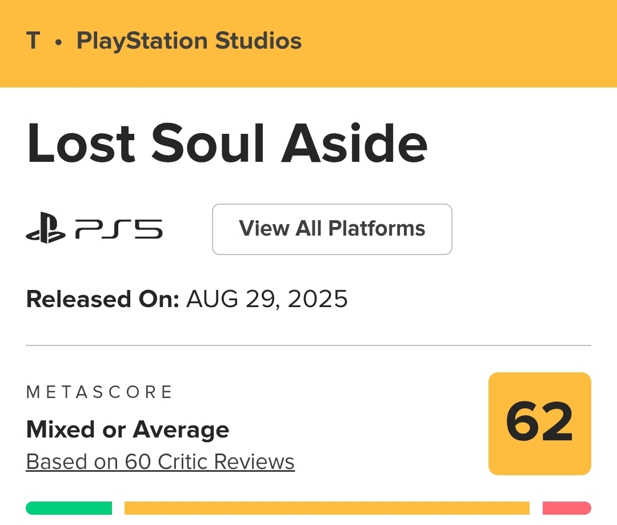The image size is (617, 525).
Task: Click the empty yellow header banner area
Action: click(457, 43)
